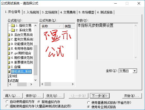Click 开始(E)... button
This screenshot has height=110, width=145.
(x=132, y=96)
